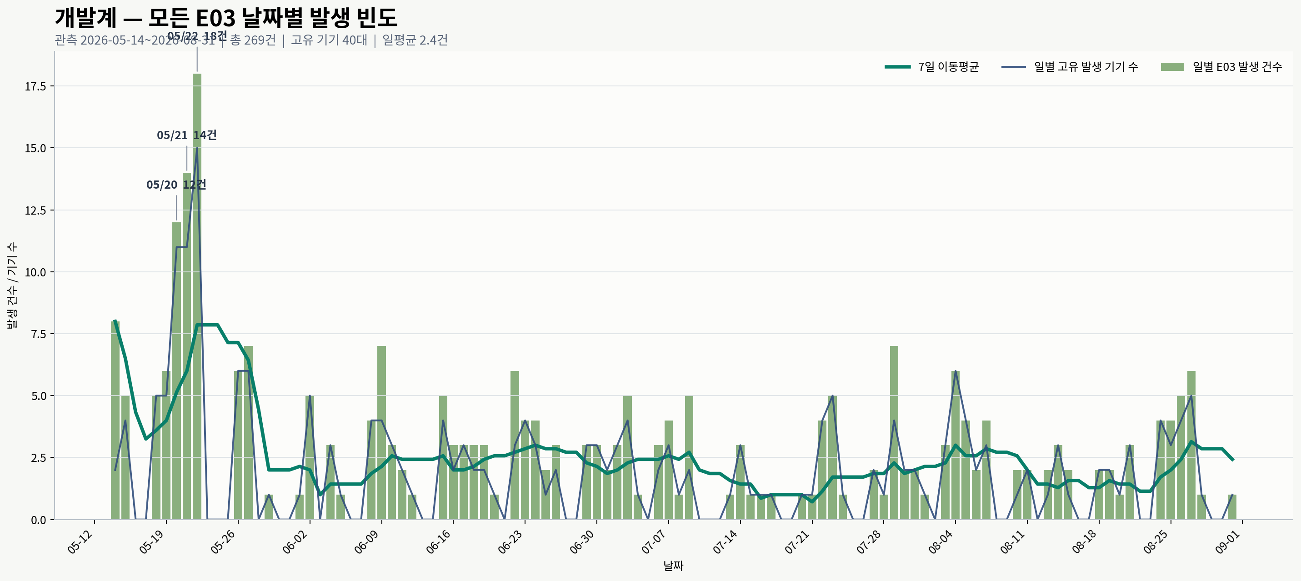Click x-axis date label 05-12
This screenshot has height=581, width=1301.
point(80,541)
